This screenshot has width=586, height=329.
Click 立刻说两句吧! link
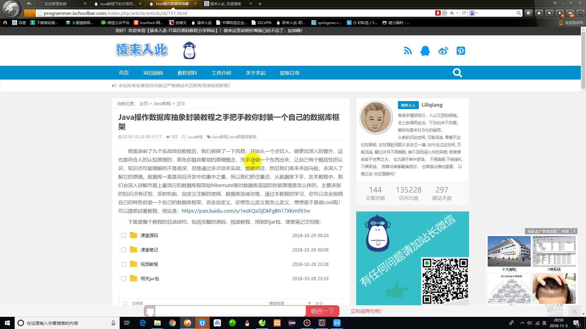[366, 311]
